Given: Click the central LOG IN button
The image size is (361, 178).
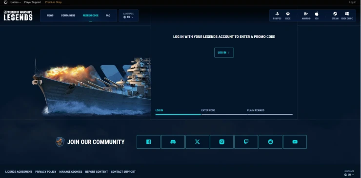Looking at the screenshot, I should [224, 53].
